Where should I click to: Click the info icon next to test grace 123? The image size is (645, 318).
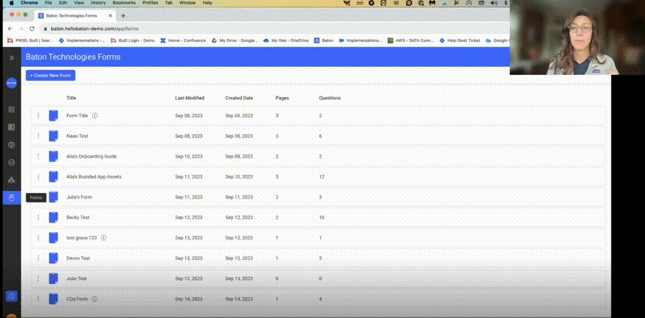pos(103,238)
